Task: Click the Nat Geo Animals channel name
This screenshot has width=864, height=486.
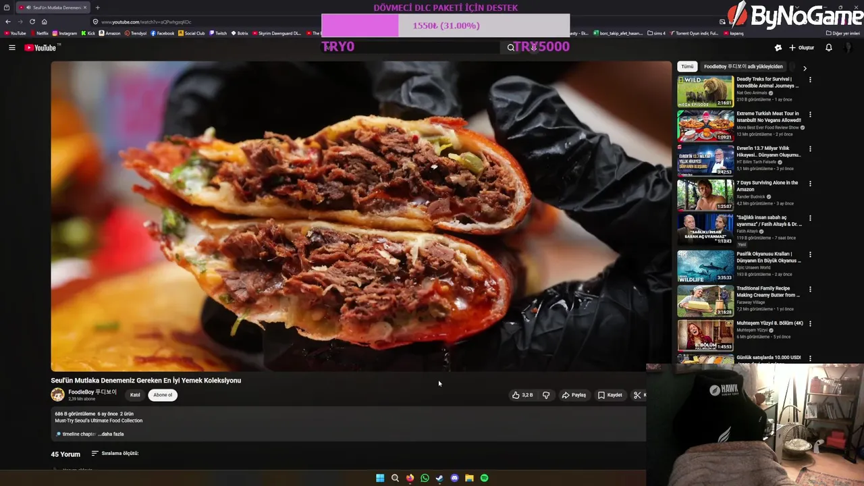Action: point(751,92)
